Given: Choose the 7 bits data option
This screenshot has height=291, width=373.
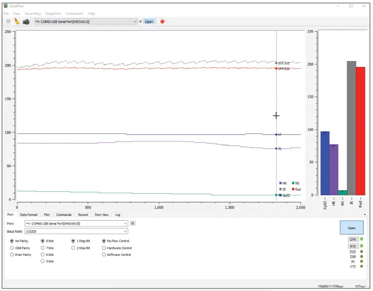Looking at the screenshot, I should coord(42,248).
